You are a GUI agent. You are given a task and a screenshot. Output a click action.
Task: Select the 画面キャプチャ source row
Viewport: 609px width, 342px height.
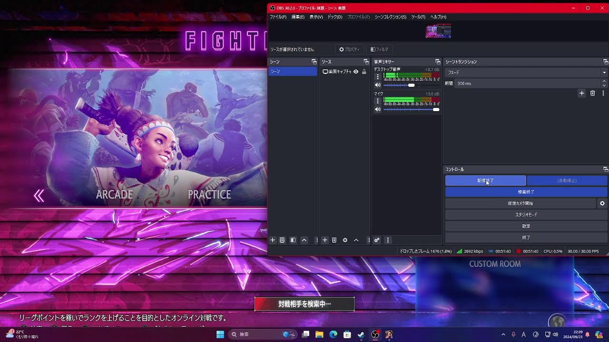point(345,72)
